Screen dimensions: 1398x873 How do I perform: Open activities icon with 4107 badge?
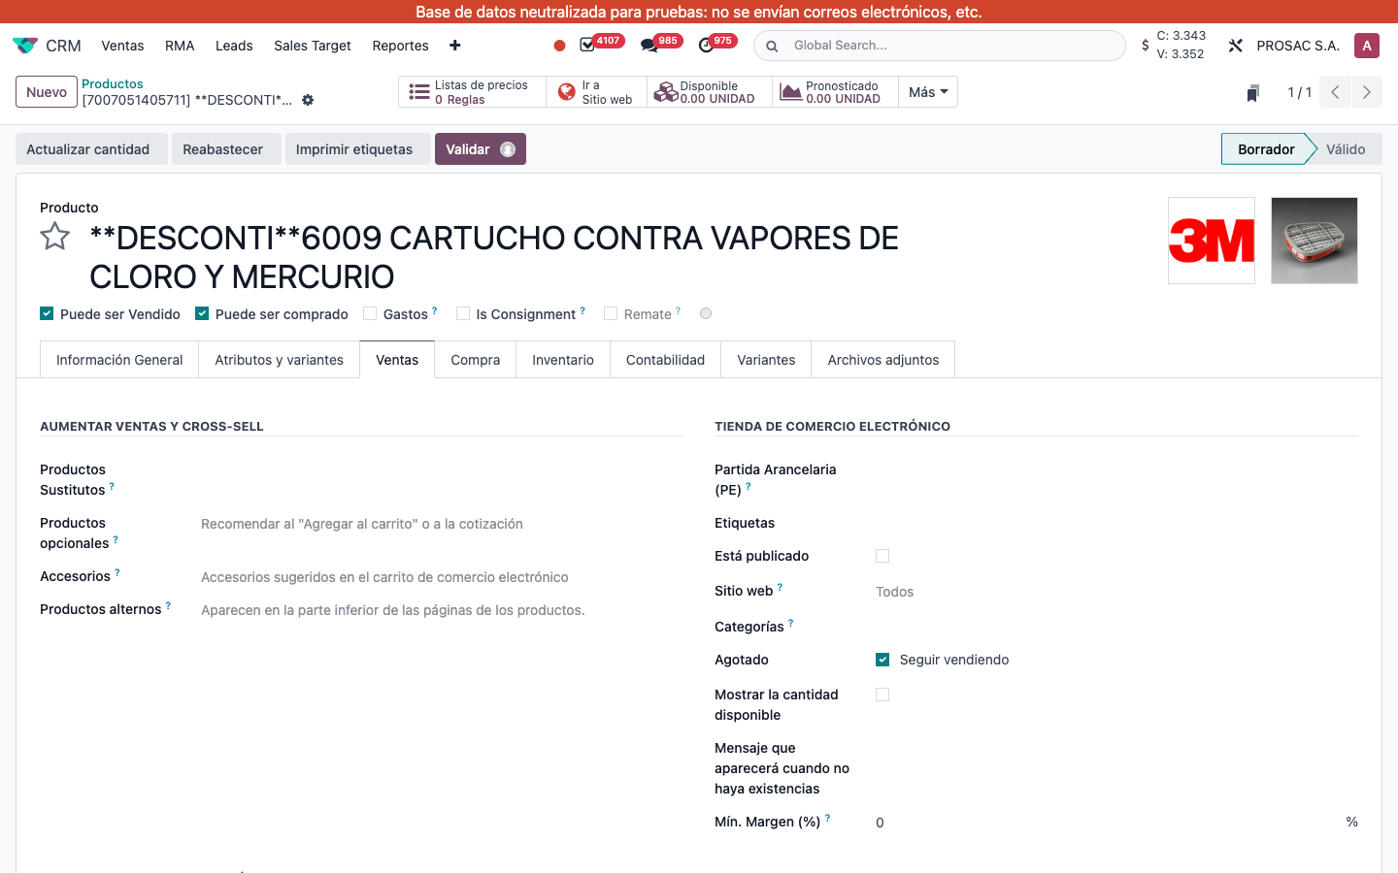(587, 46)
